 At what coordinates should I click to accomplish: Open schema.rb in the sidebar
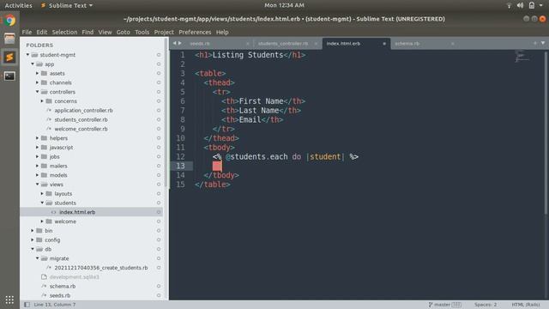coord(63,286)
